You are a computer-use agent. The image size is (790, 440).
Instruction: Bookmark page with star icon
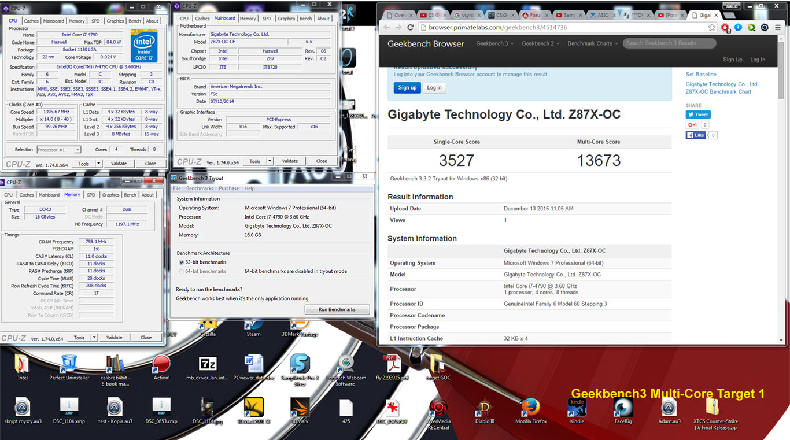coord(711,27)
